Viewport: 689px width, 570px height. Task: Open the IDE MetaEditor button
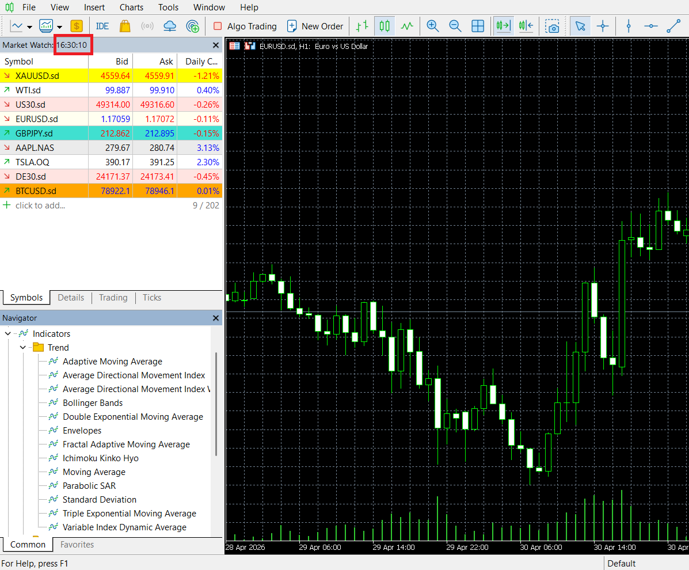point(102,26)
